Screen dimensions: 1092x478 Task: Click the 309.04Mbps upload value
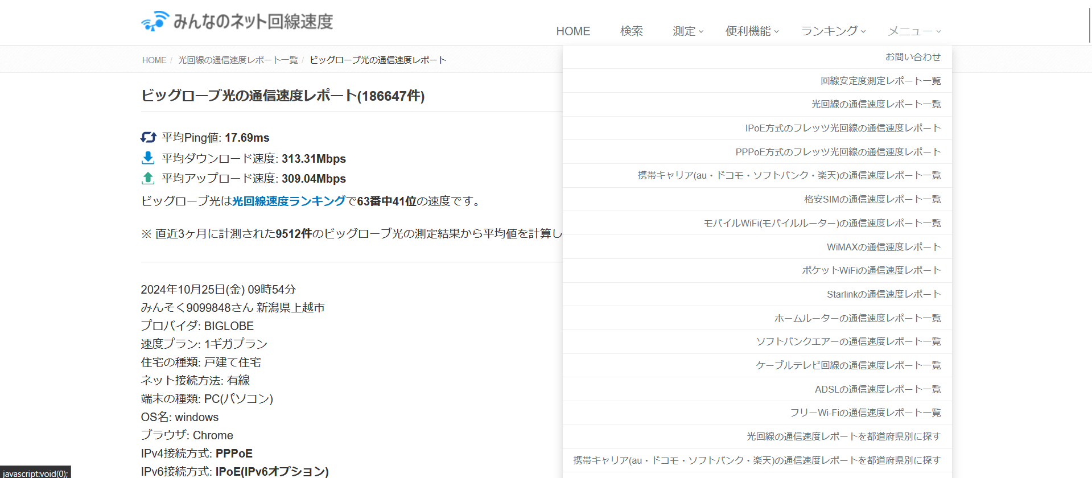[314, 179]
